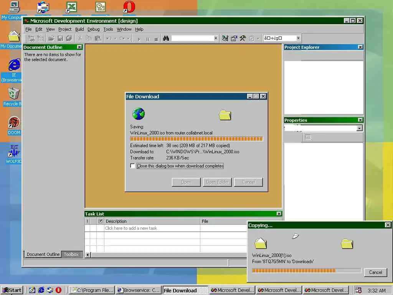Click the File column header in Task List

point(224,221)
